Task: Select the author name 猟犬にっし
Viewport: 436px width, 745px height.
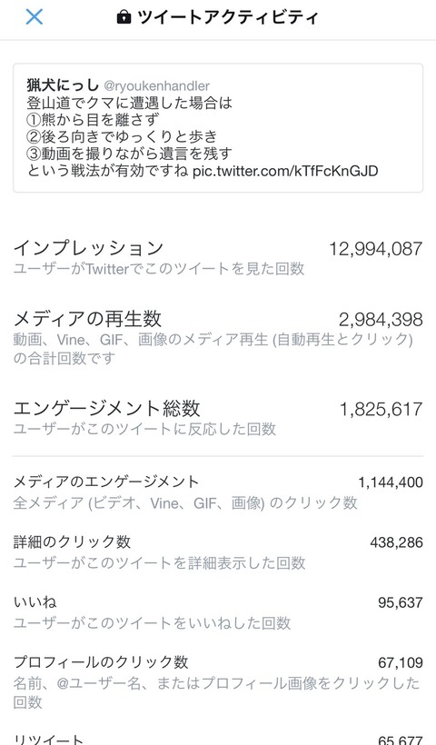Action: [x=63, y=86]
